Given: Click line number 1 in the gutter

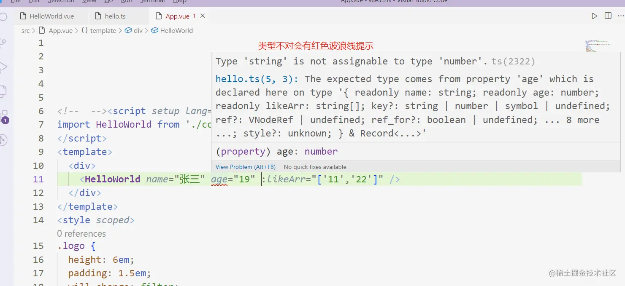Looking at the screenshot, I should [x=41, y=43].
